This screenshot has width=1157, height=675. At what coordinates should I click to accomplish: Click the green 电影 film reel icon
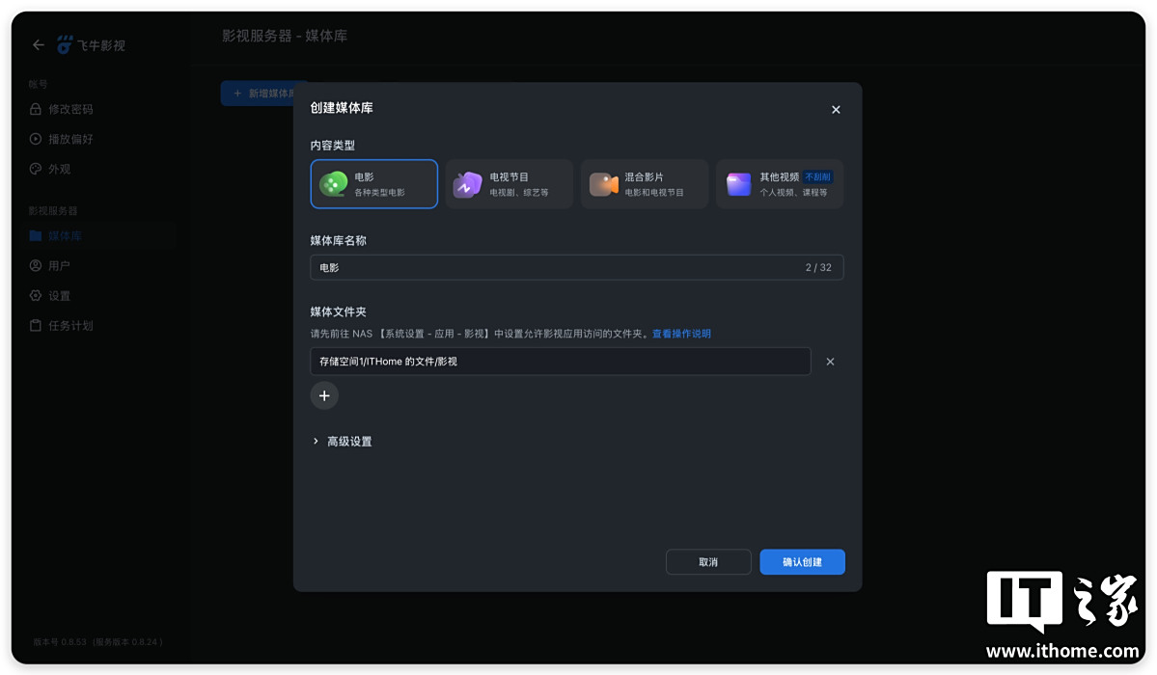click(x=334, y=184)
